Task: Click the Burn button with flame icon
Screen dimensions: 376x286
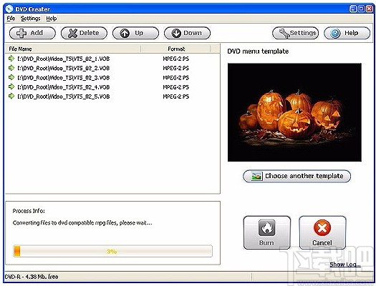Action: click(267, 232)
